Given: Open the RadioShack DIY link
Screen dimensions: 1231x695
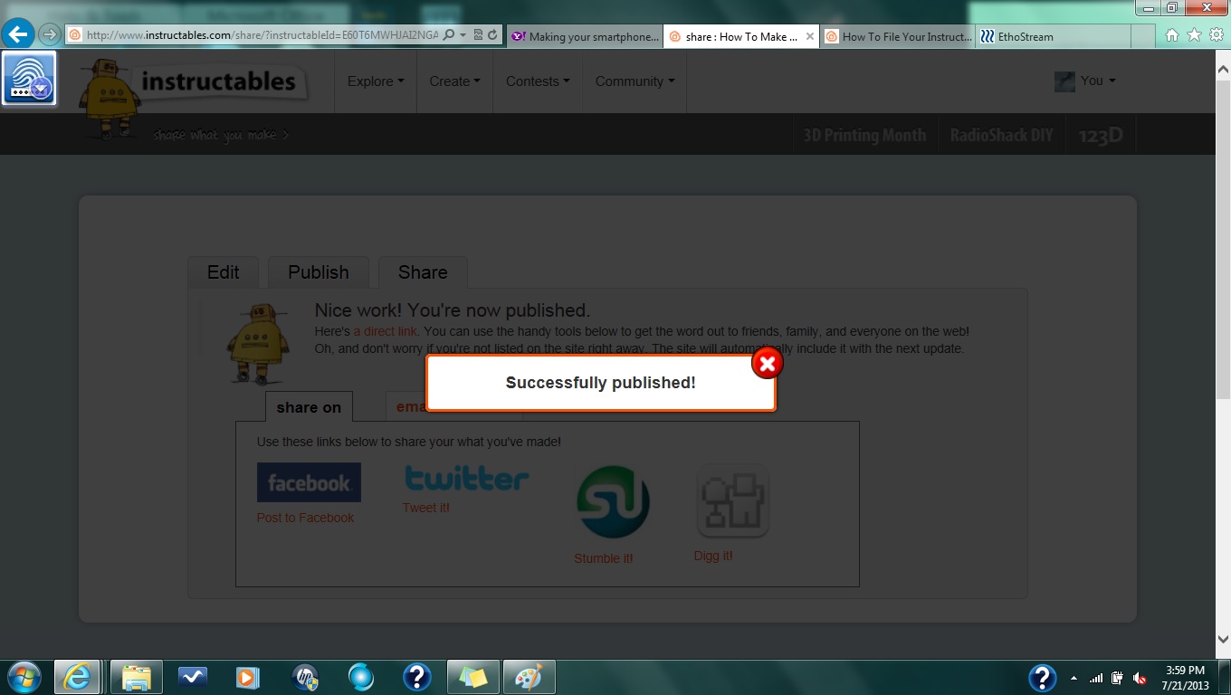Looking at the screenshot, I should click(1001, 135).
